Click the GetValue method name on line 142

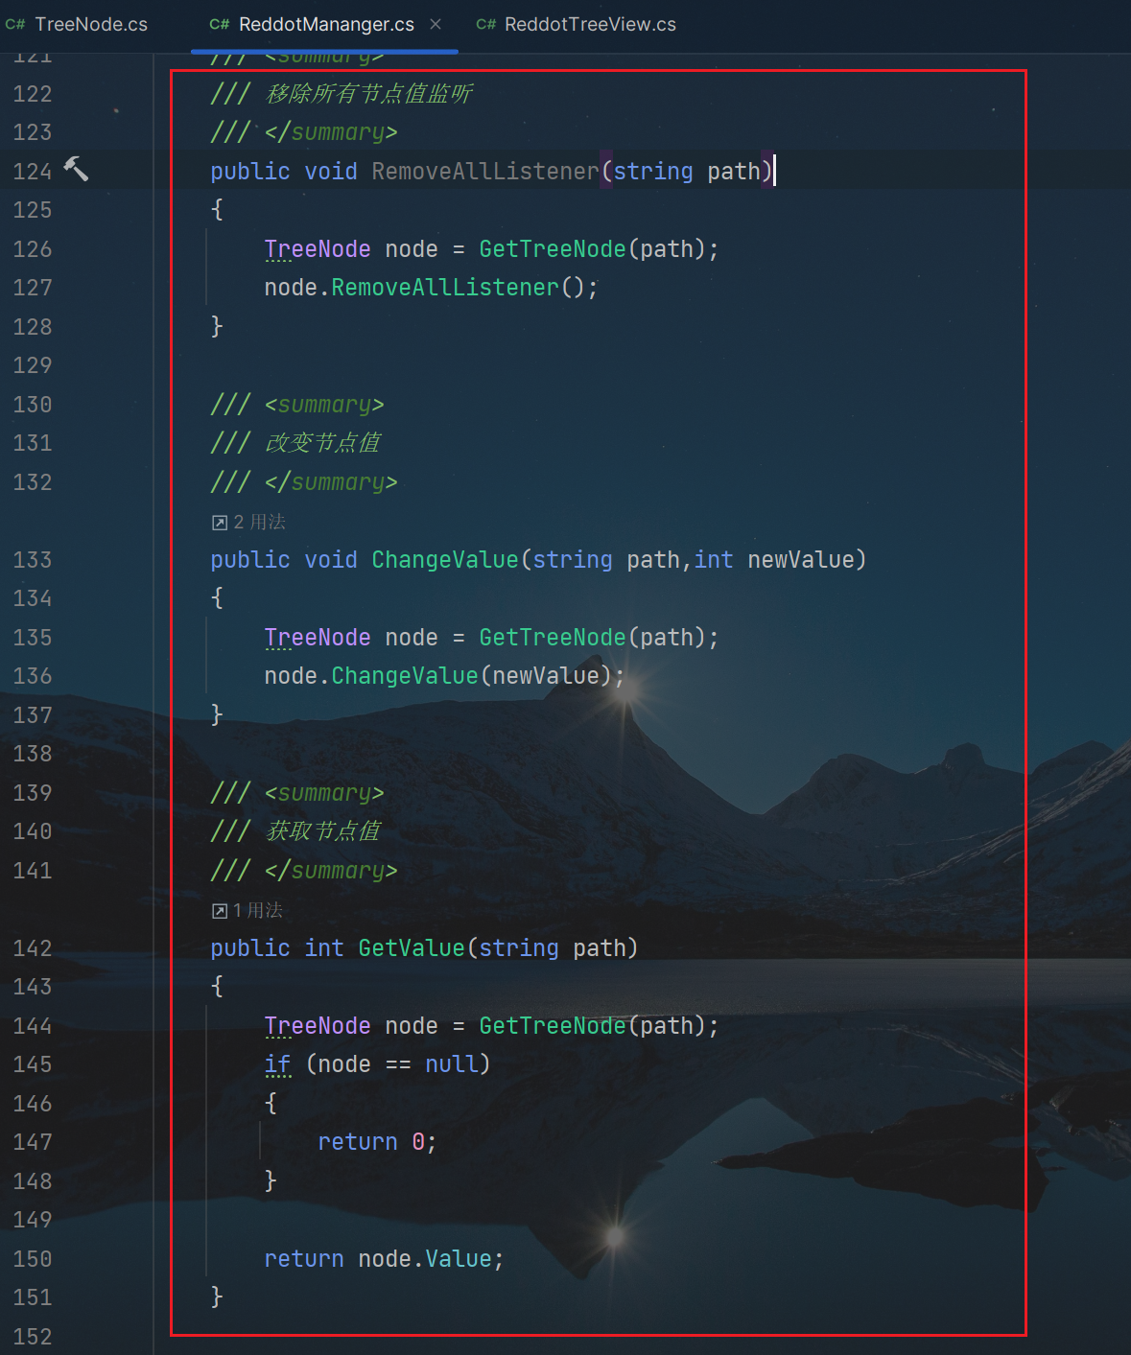(x=412, y=947)
